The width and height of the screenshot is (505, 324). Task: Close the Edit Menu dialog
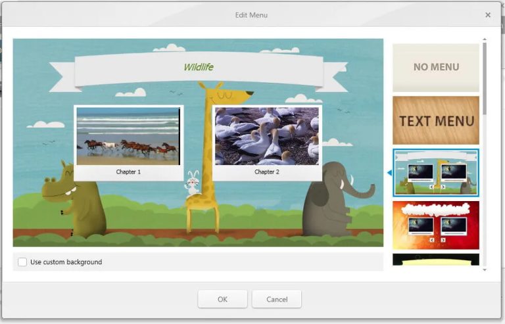488,15
